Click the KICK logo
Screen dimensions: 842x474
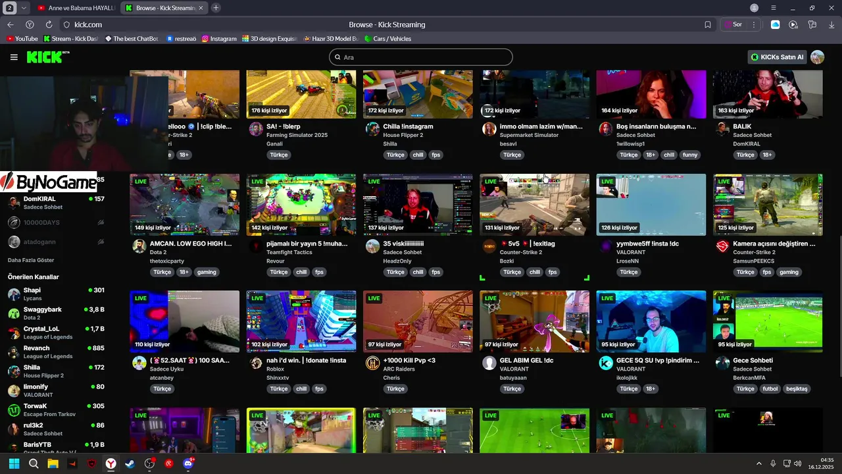(47, 57)
